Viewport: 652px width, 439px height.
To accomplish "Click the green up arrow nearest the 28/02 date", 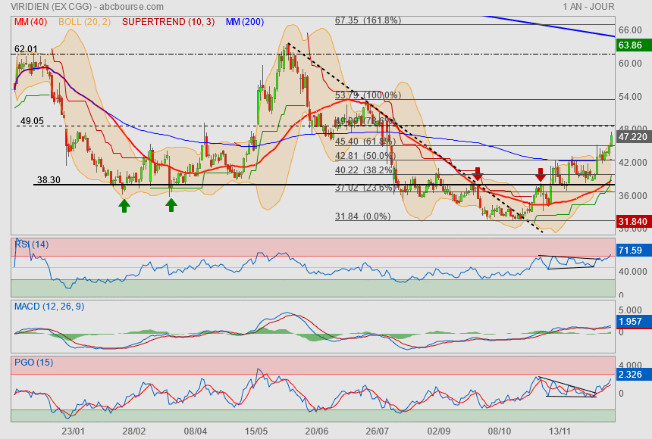I will (124, 206).
